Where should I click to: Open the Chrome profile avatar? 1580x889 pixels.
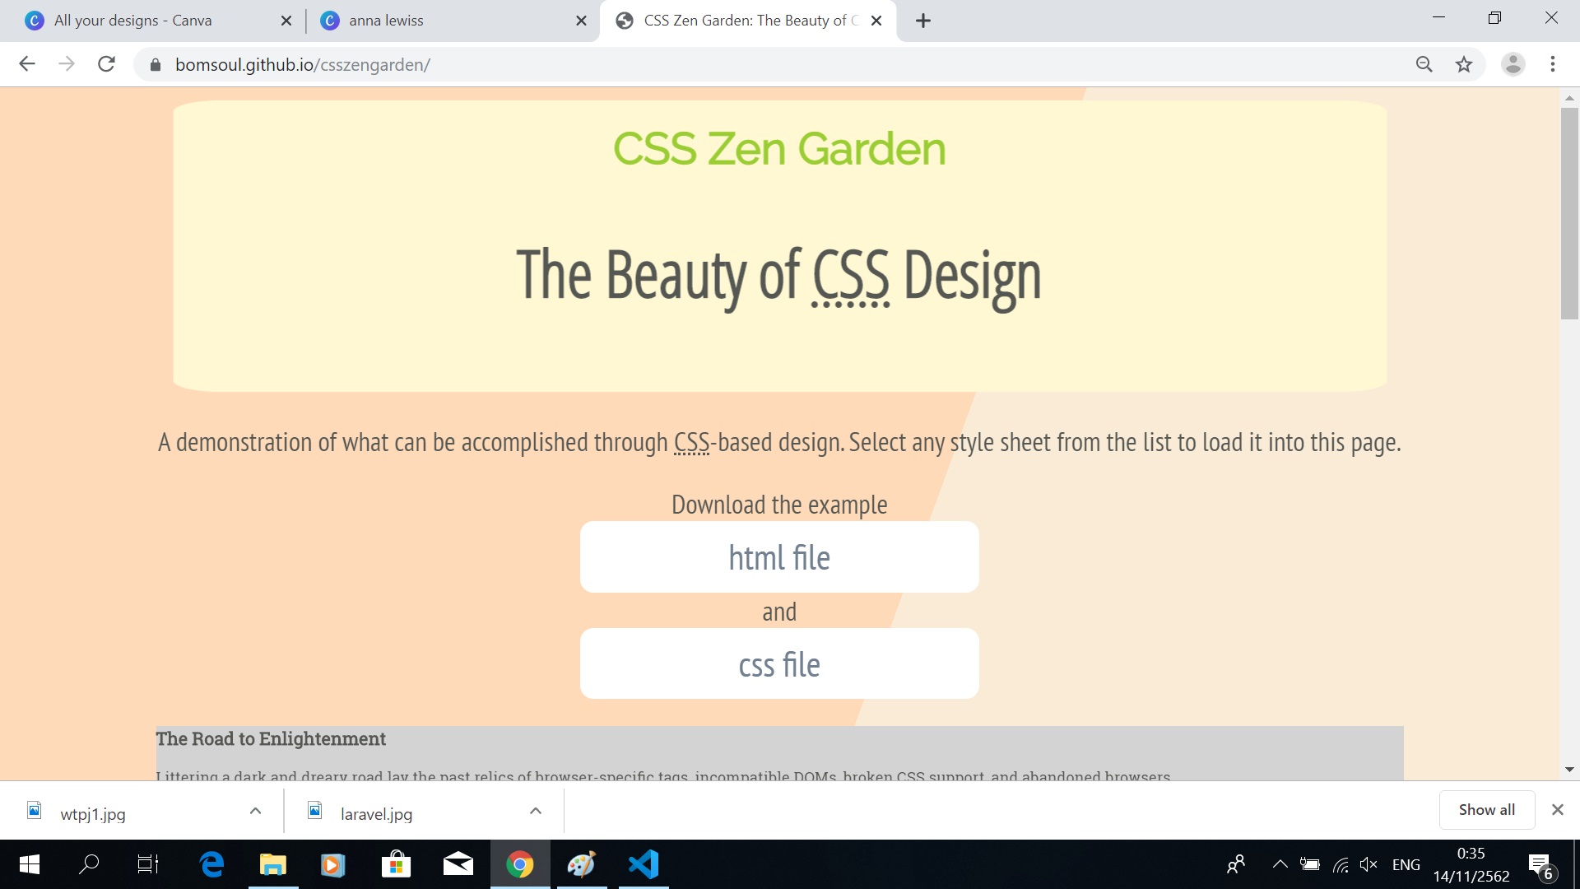click(x=1513, y=64)
